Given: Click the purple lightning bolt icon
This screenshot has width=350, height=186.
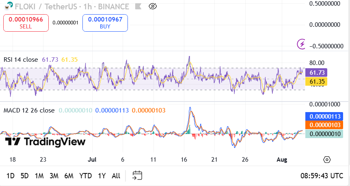Looking at the screenshot, I should (x=301, y=44).
